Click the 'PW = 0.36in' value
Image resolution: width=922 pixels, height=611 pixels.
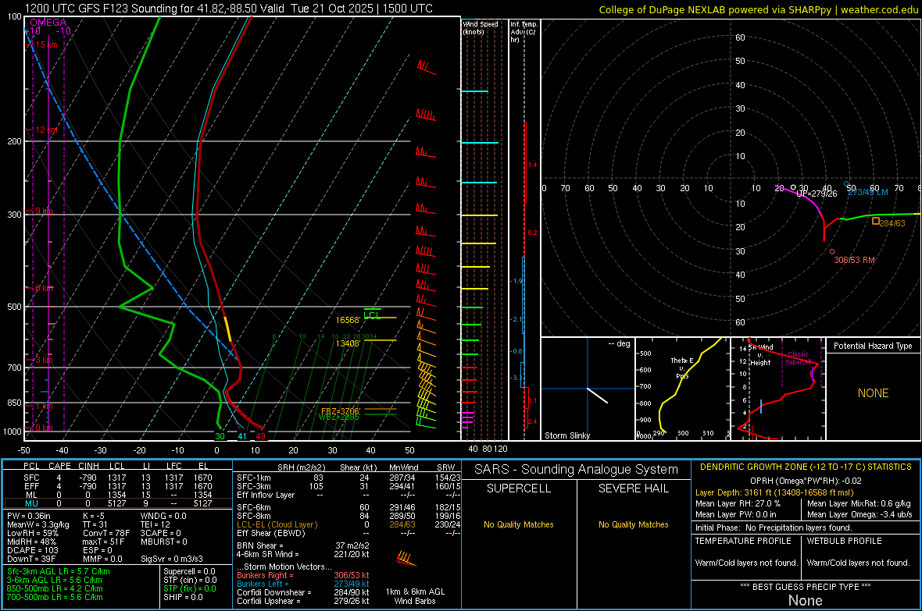(29, 516)
